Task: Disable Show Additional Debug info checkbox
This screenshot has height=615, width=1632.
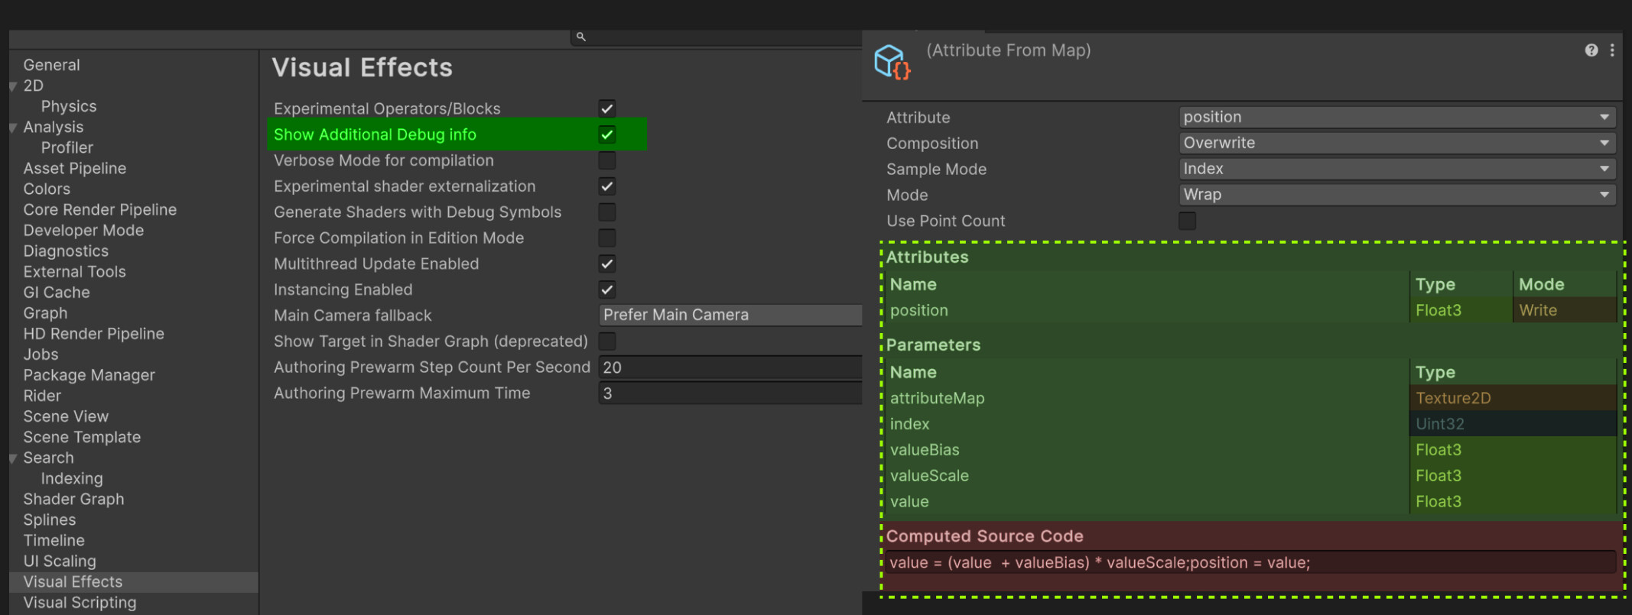Action: (607, 134)
